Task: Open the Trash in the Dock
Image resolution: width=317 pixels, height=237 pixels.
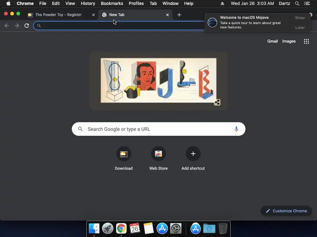Action: 223,229
